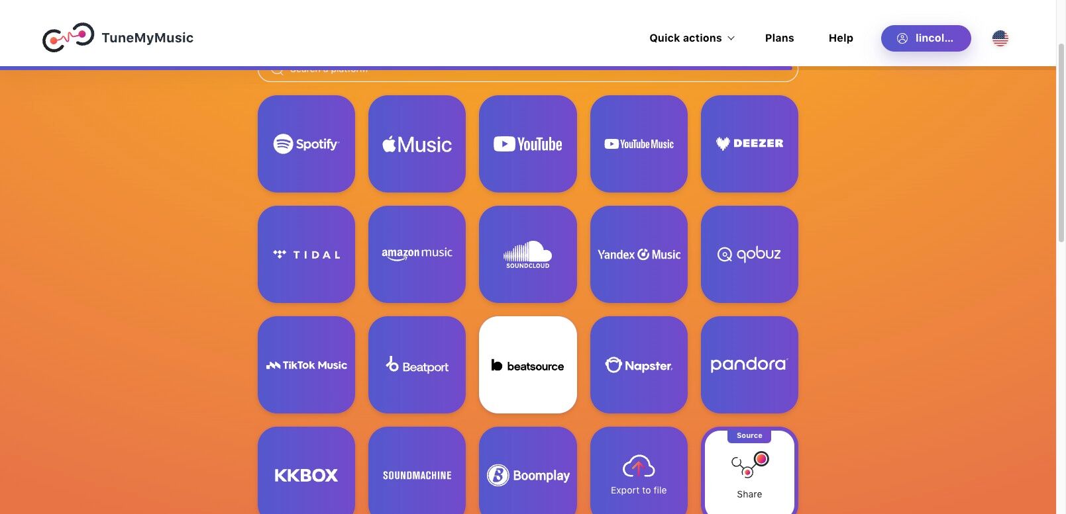
Task: Choose Apple Music as the platform
Action: click(417, 144)
